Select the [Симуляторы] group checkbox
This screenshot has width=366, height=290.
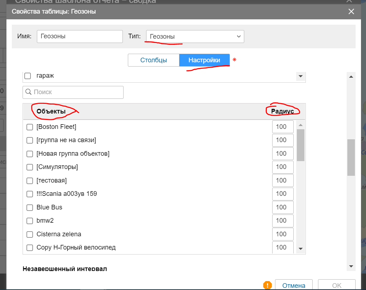(x=30, y=167)
